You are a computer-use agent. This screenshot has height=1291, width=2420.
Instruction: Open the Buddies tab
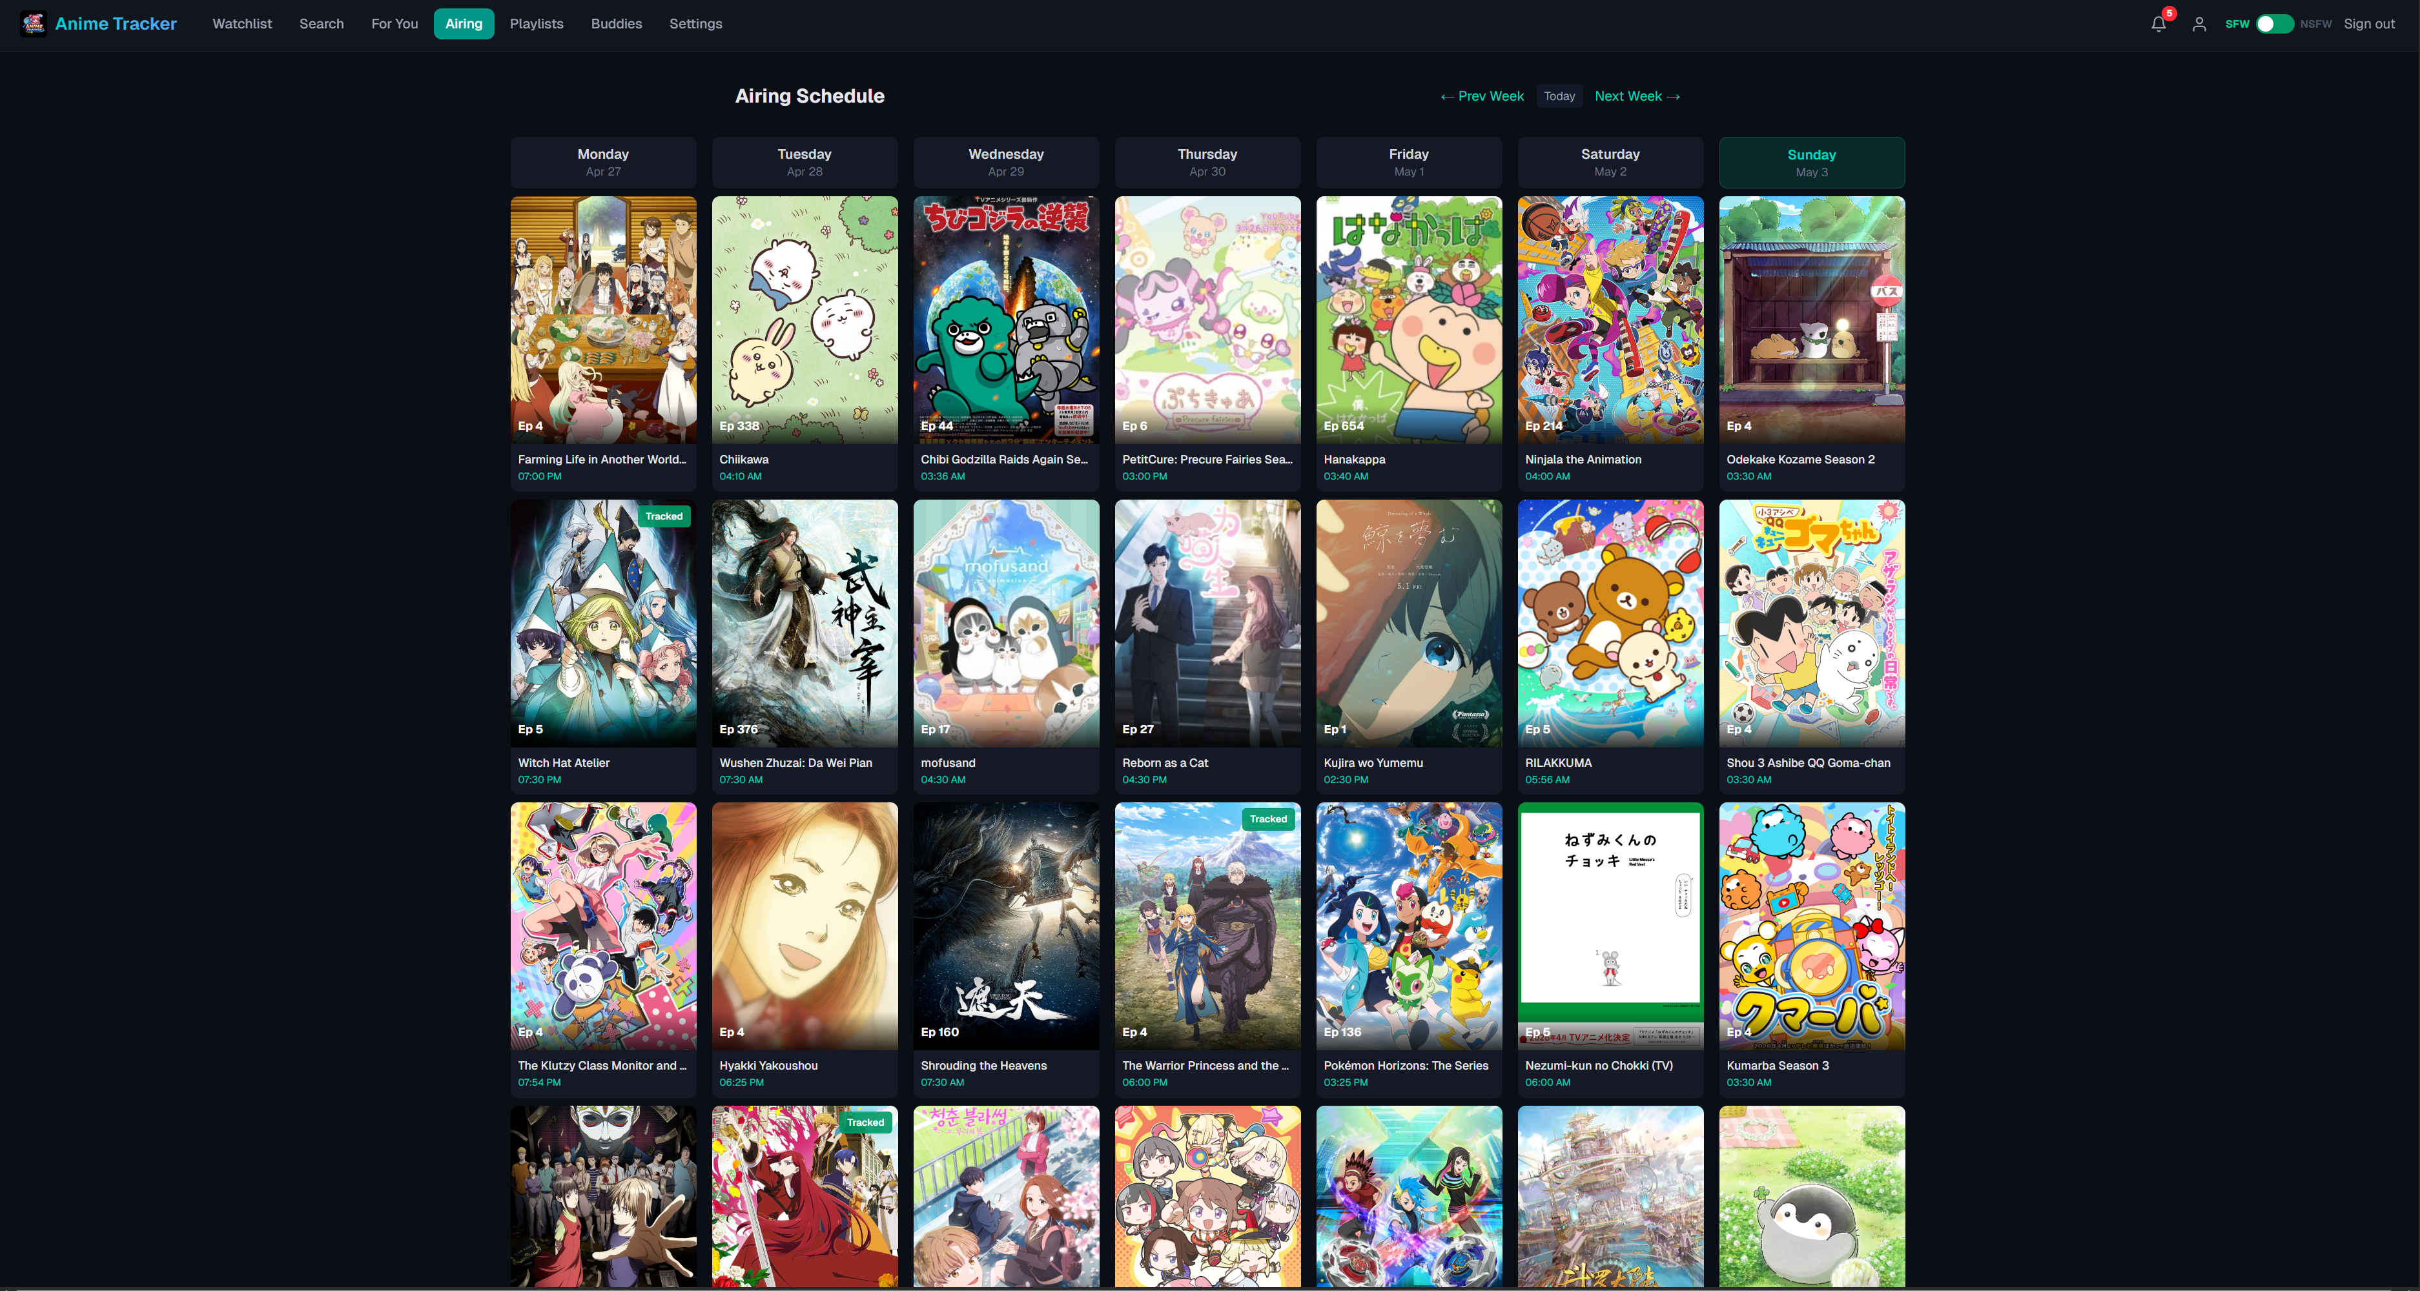tap(616, 23)
